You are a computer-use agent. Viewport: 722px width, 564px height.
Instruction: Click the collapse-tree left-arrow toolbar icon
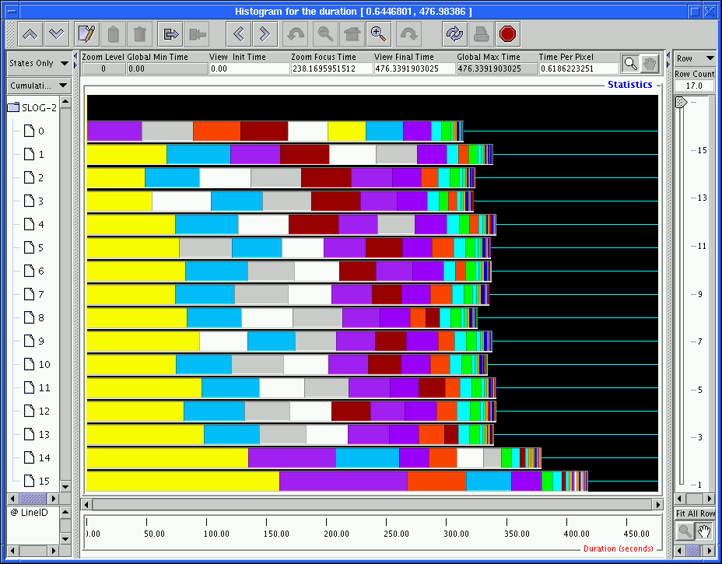pos(197,34)
